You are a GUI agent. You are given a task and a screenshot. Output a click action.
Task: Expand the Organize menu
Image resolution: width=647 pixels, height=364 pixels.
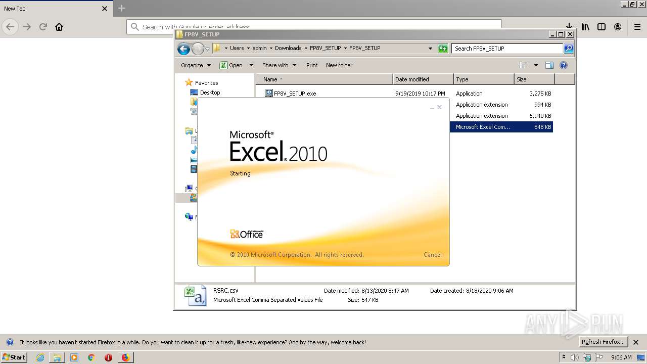[x=196, y=65]
